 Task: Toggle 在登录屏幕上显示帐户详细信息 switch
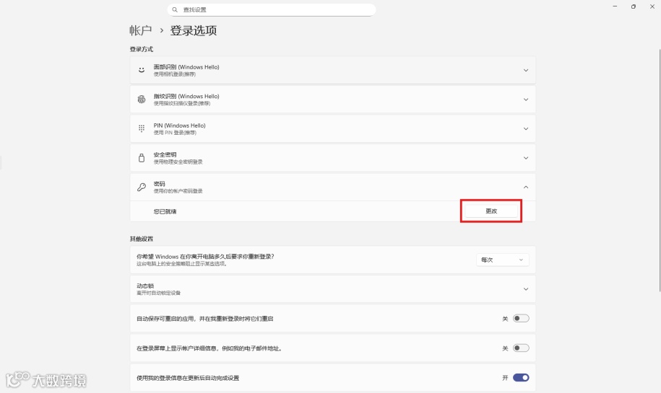(x=521, y=348)
